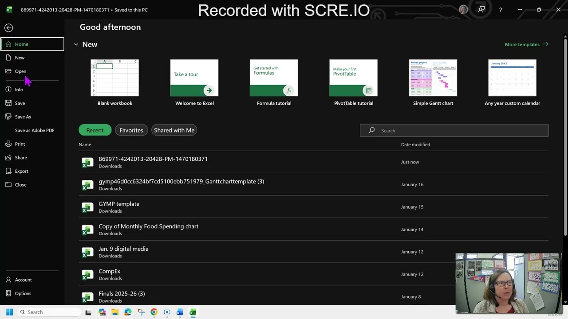The image size is (568, 319).
Task: Go to the Export page
Action: pos(32,171)
